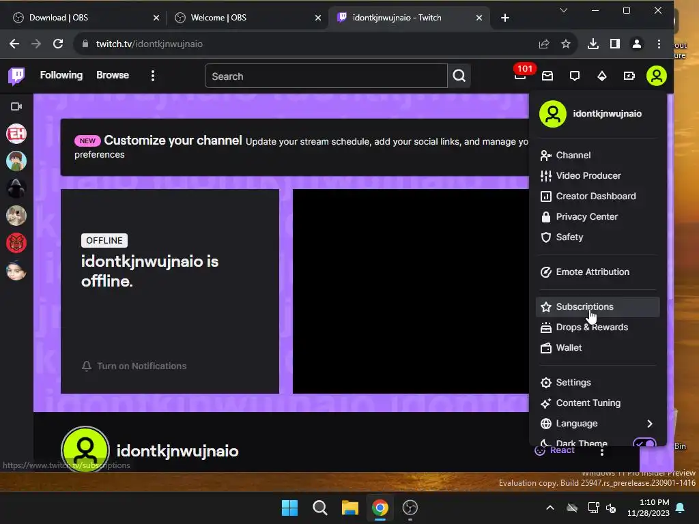The image size is (699, 524).
Task: Expand the followed channels sidebar camera icon
Action: [x=16, y=106]
